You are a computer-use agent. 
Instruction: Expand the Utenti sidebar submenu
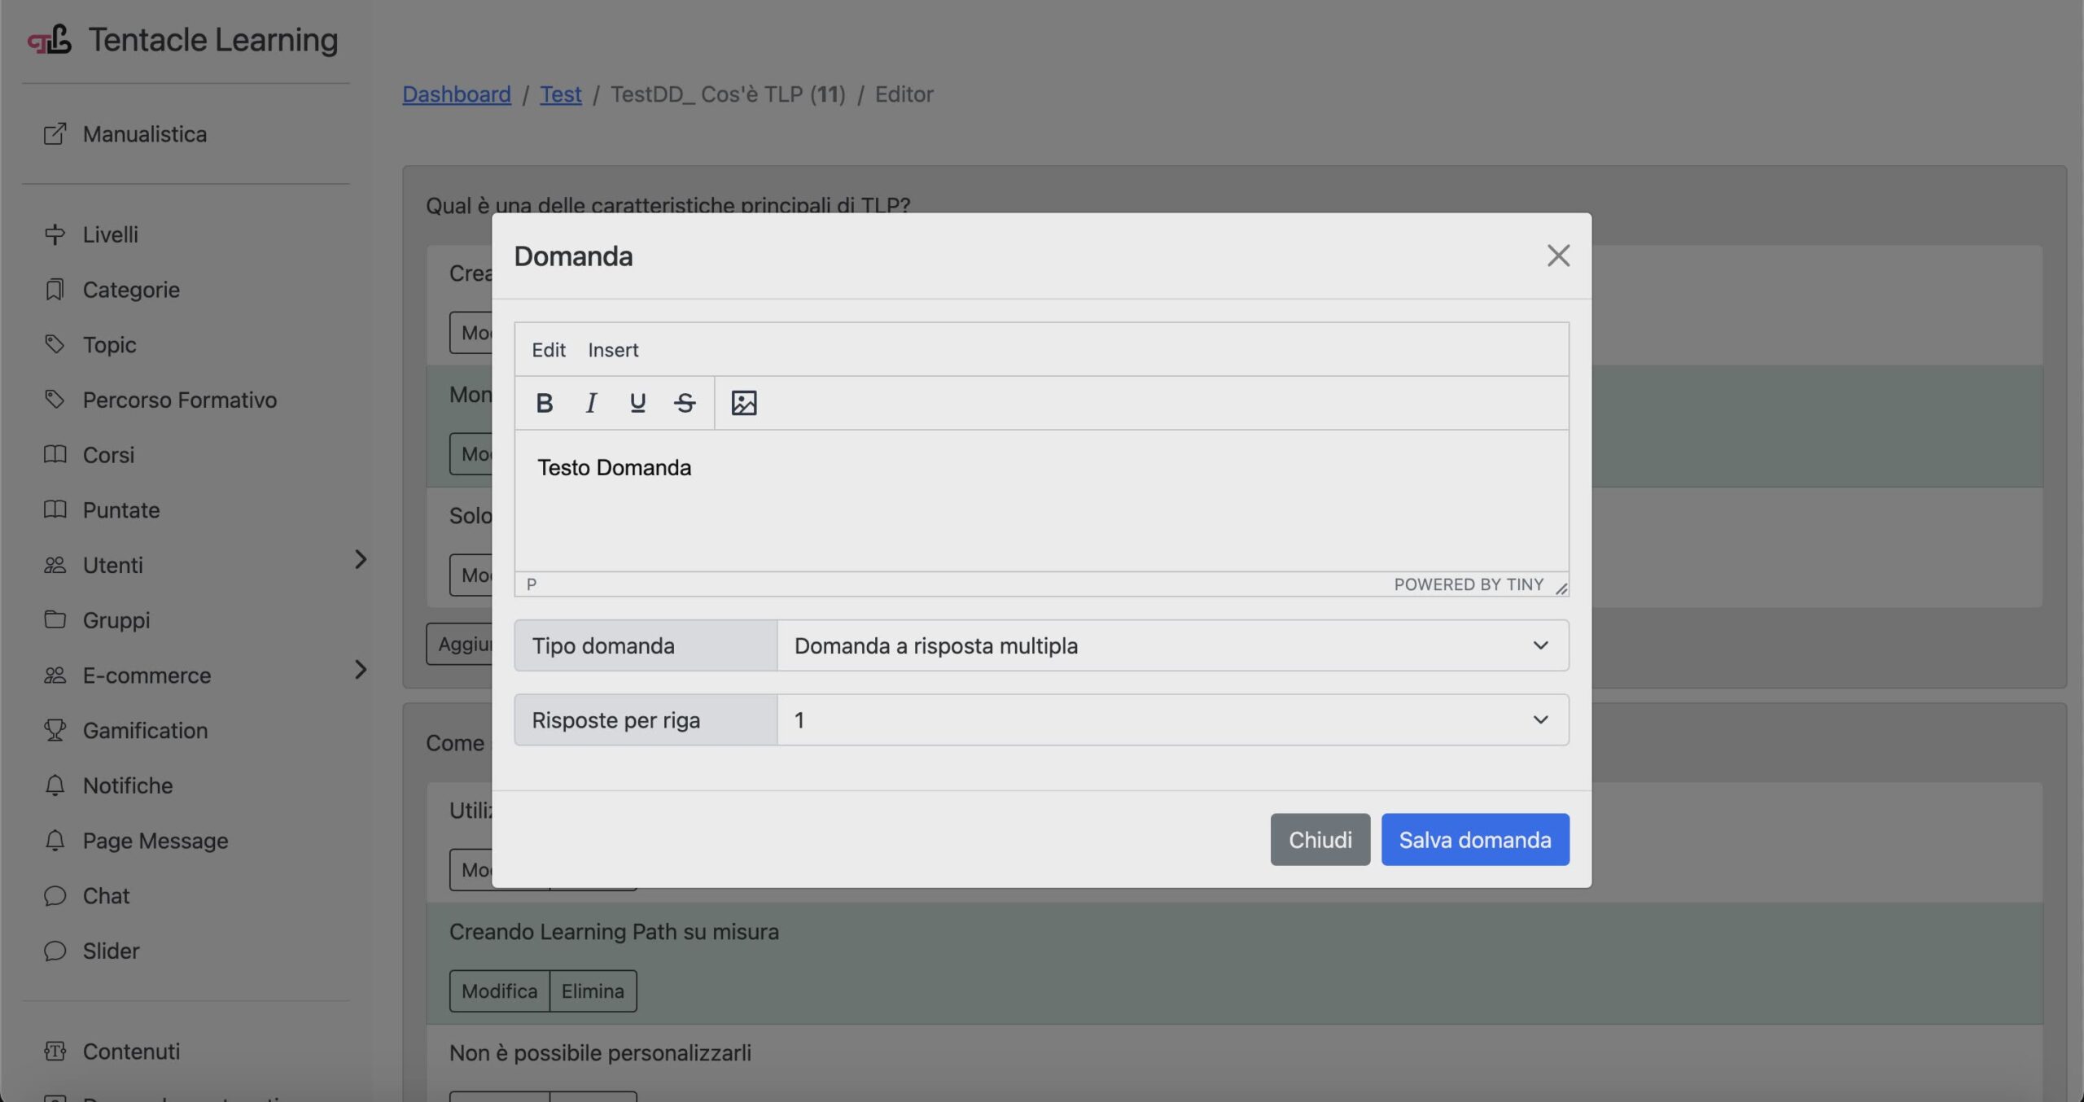pyautogui.click(x=361, y=560)
